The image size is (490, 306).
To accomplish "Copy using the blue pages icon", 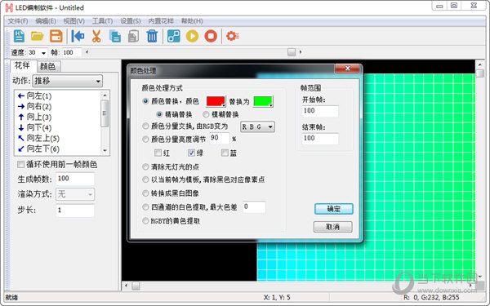I will click(115, 36).
